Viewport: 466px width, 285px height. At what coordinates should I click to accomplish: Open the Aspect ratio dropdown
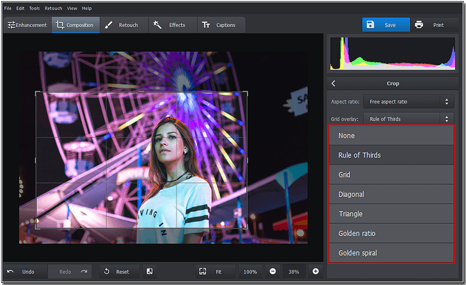(x=409, y=102)
